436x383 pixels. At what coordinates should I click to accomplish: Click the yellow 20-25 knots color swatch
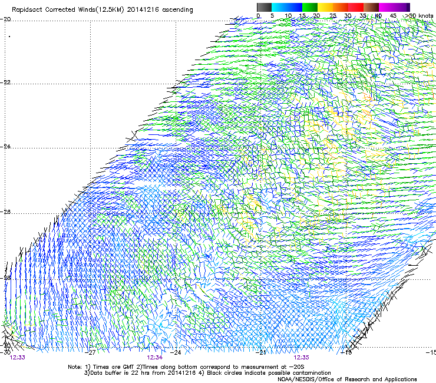pos(325,7)
